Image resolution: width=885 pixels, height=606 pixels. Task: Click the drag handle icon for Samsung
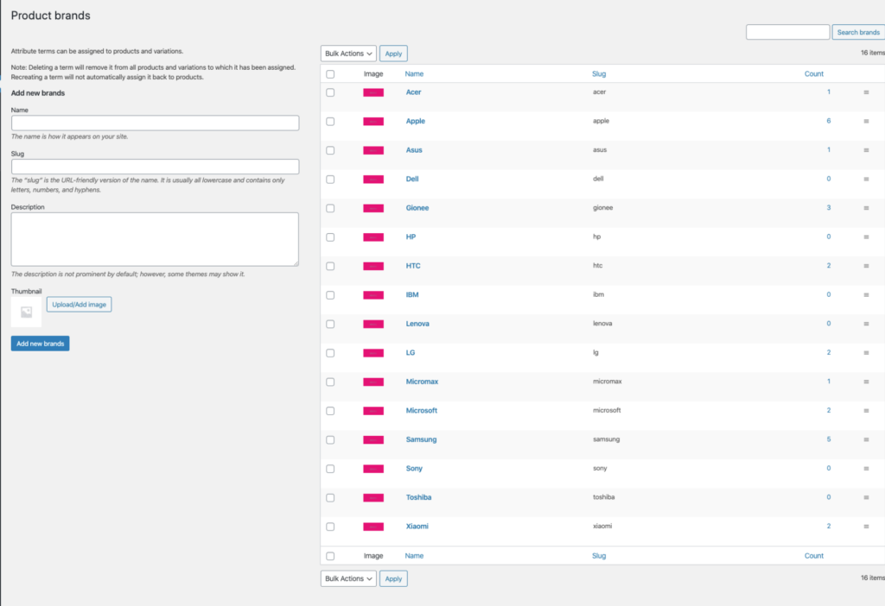pos(866,439)
